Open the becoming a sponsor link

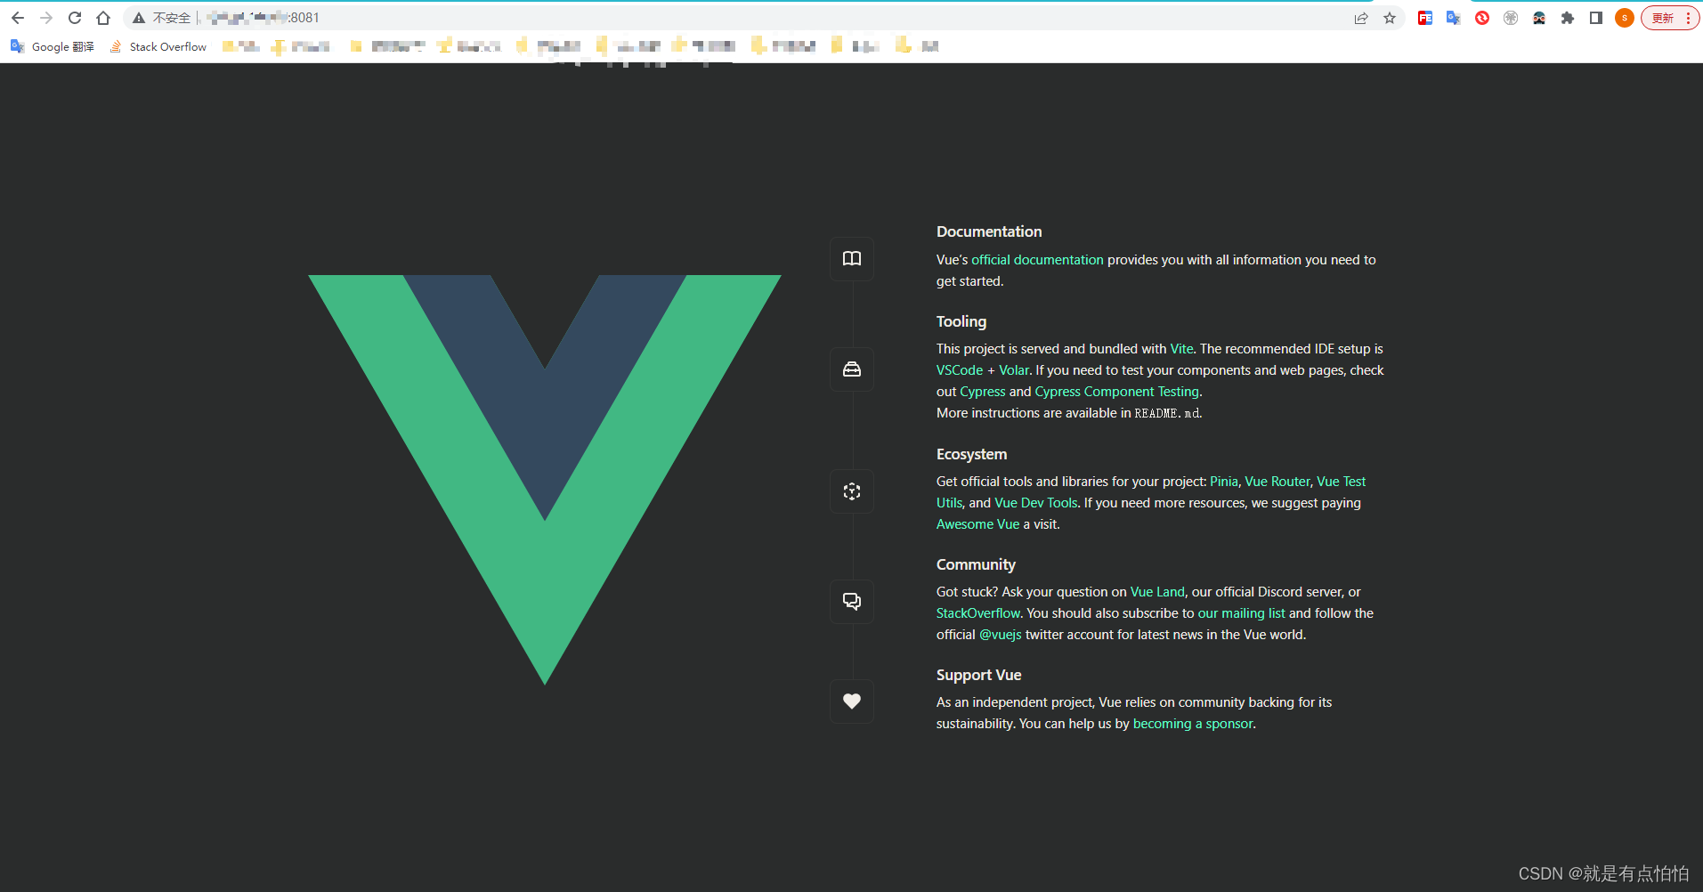point(1193,724)
